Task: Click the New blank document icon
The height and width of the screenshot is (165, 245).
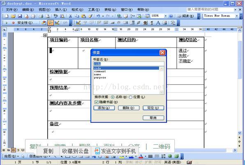Action: tap(7, 16)
